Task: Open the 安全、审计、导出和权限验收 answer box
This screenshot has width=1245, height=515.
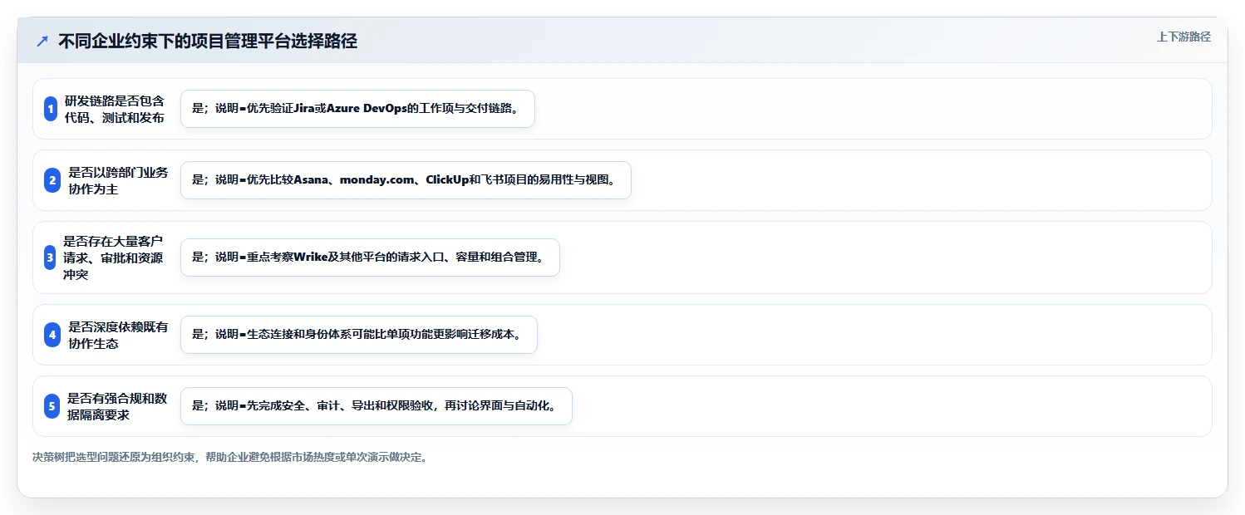Action: point(376,406)
